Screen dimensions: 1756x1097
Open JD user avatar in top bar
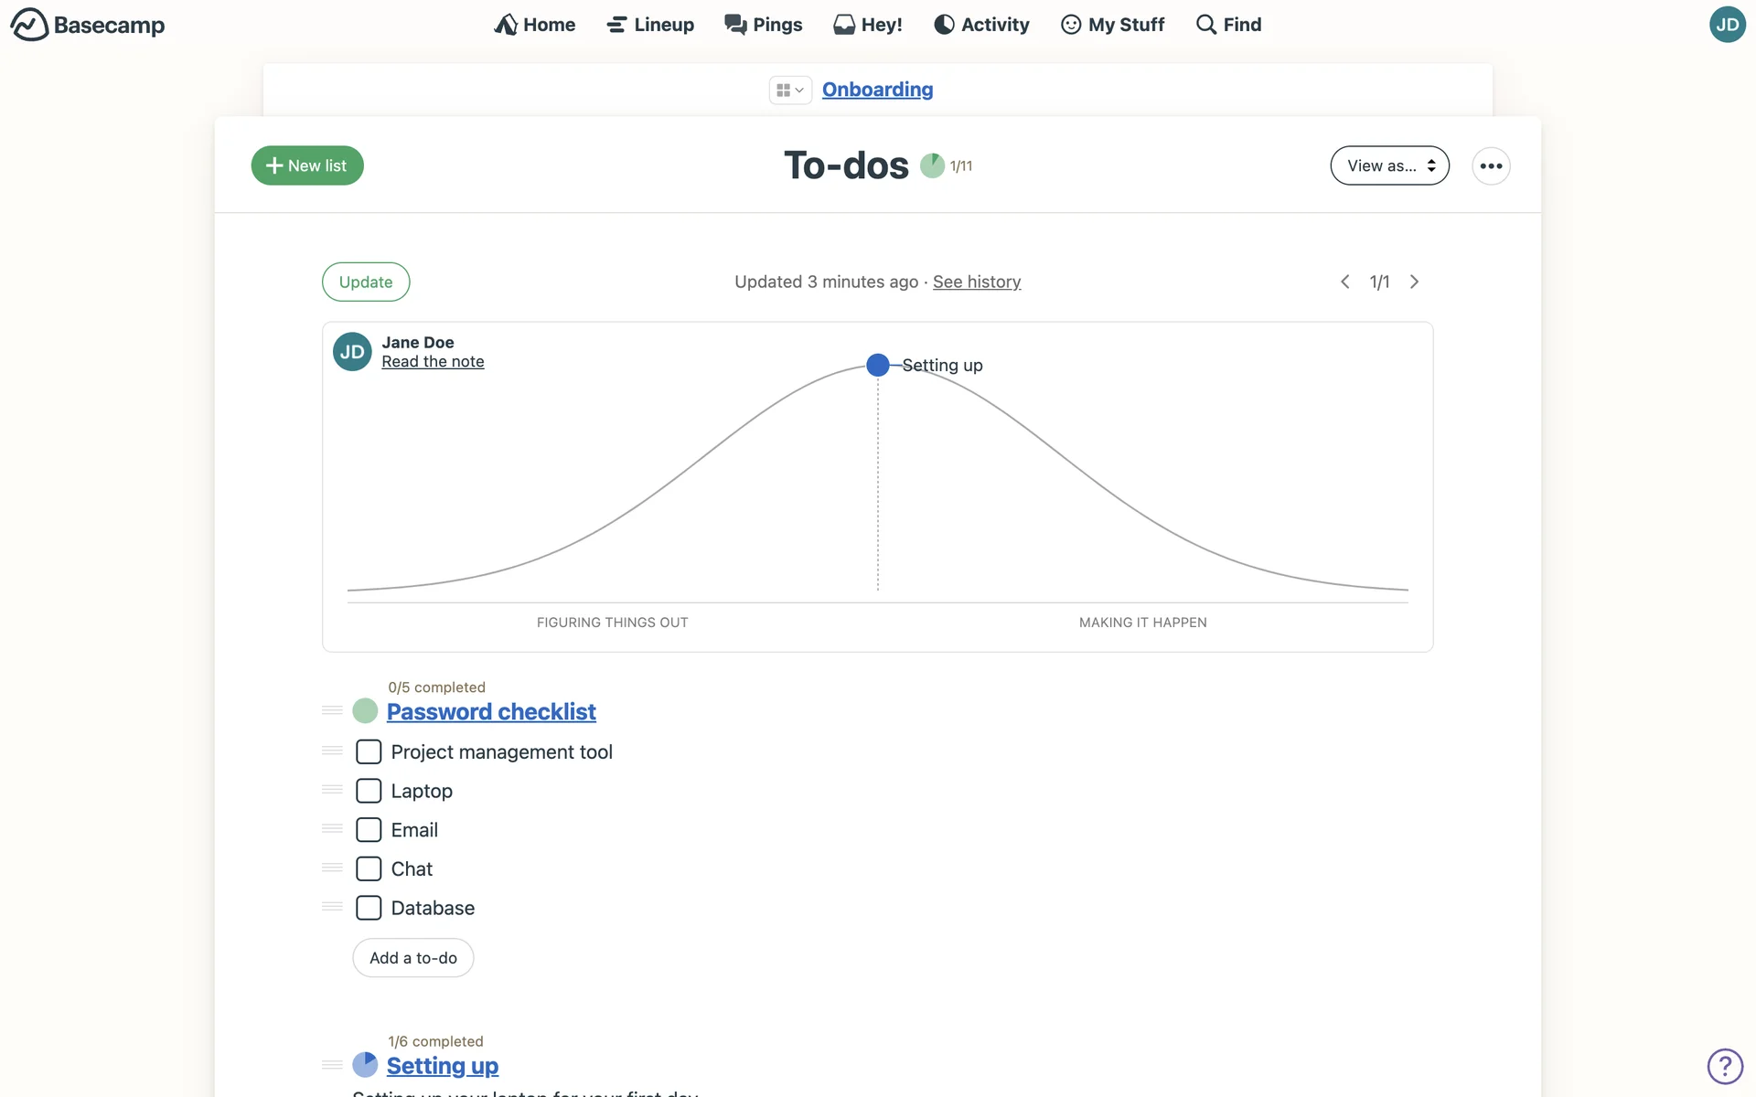click(x=1727, y=25)
